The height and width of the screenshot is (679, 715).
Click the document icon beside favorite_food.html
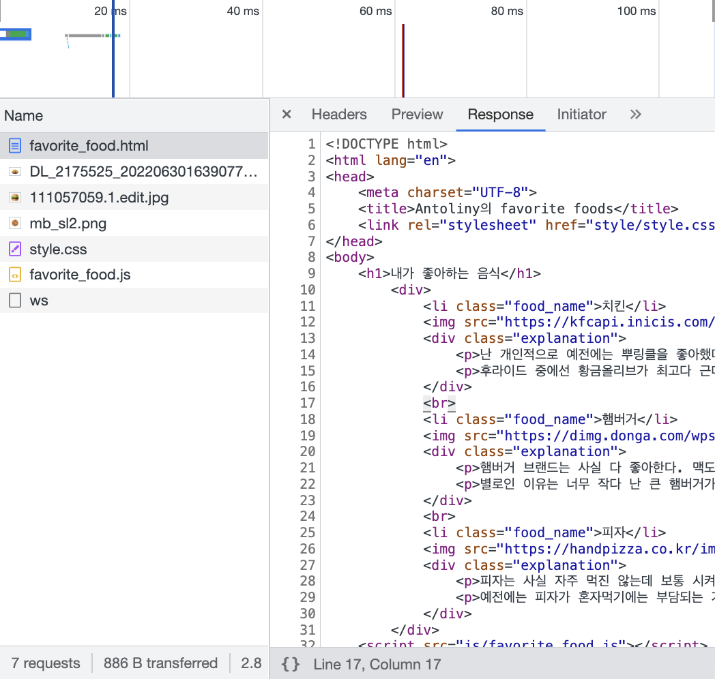[x=15, y=146]
